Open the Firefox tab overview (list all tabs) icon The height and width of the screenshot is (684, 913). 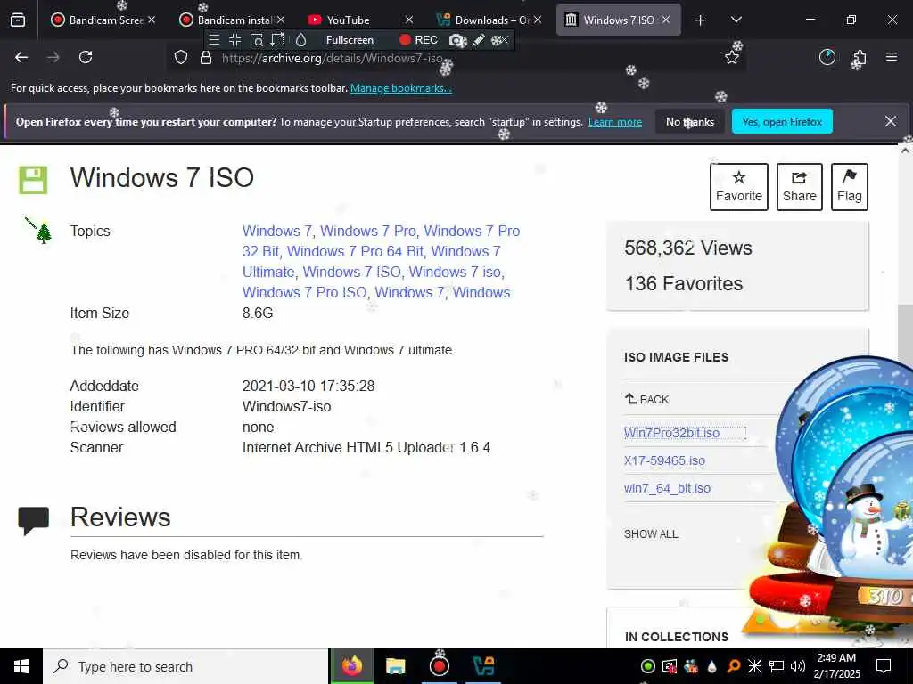(x=18, y=20)
